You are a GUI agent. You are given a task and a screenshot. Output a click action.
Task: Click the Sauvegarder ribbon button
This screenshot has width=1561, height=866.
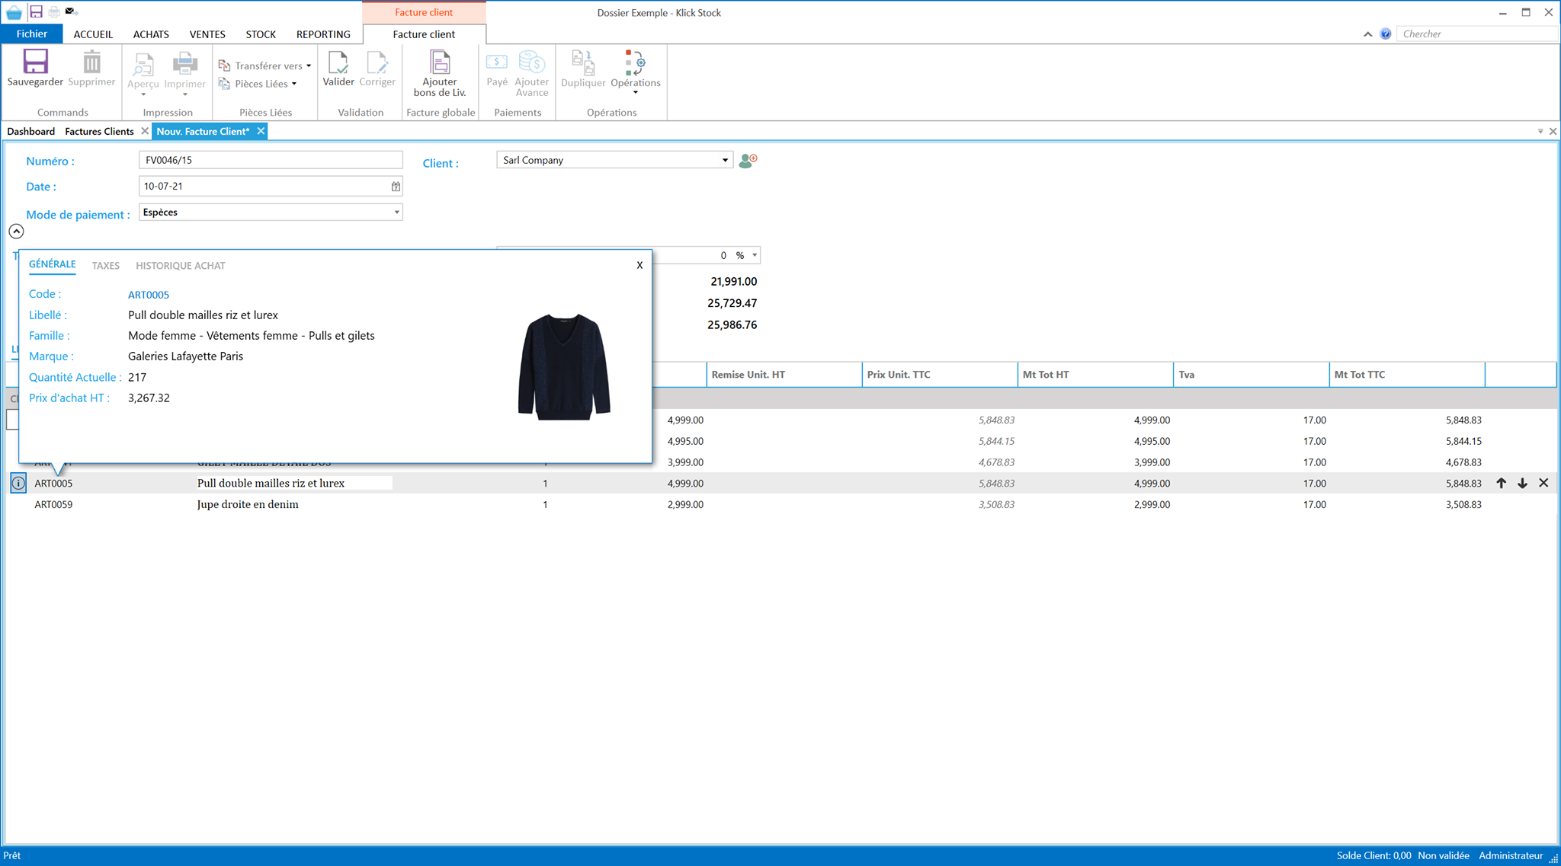tap(35, 69)
